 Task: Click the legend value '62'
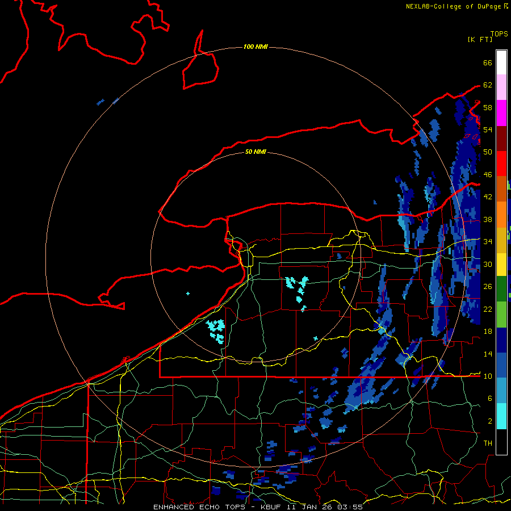click(488, 85)
